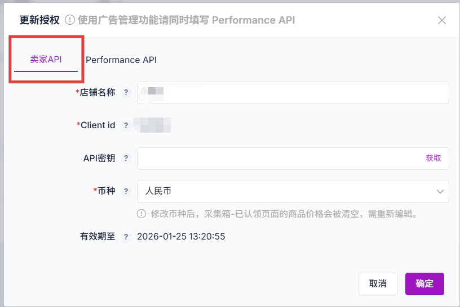Click the help icon next to API密钥

pyautogui.click(x=126, y=159)
